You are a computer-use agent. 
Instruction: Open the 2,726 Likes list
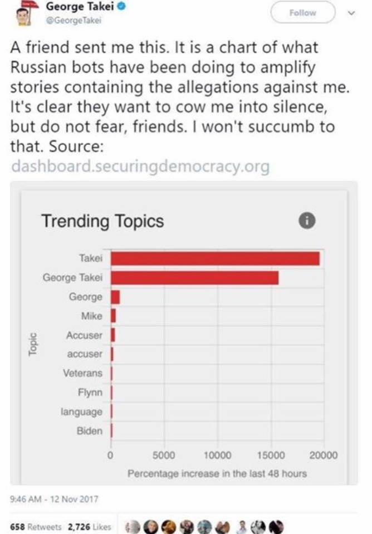coord(90,527)
